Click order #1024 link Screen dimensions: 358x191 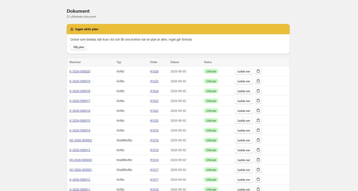154,91
